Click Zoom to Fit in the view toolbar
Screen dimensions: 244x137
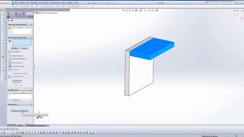[x=124, y=10]
